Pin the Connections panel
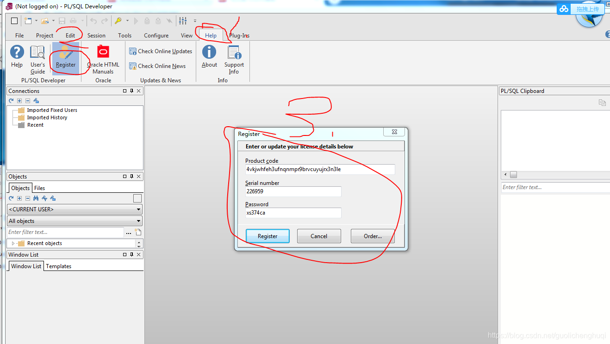Viewport: 610px width, 344px height. point(131,91)
